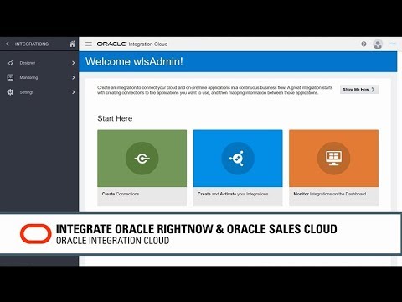Viewport: 402px width, 302px height.
Task: Click the Settings gear icon in the sidebar
Action: point(10,92)
